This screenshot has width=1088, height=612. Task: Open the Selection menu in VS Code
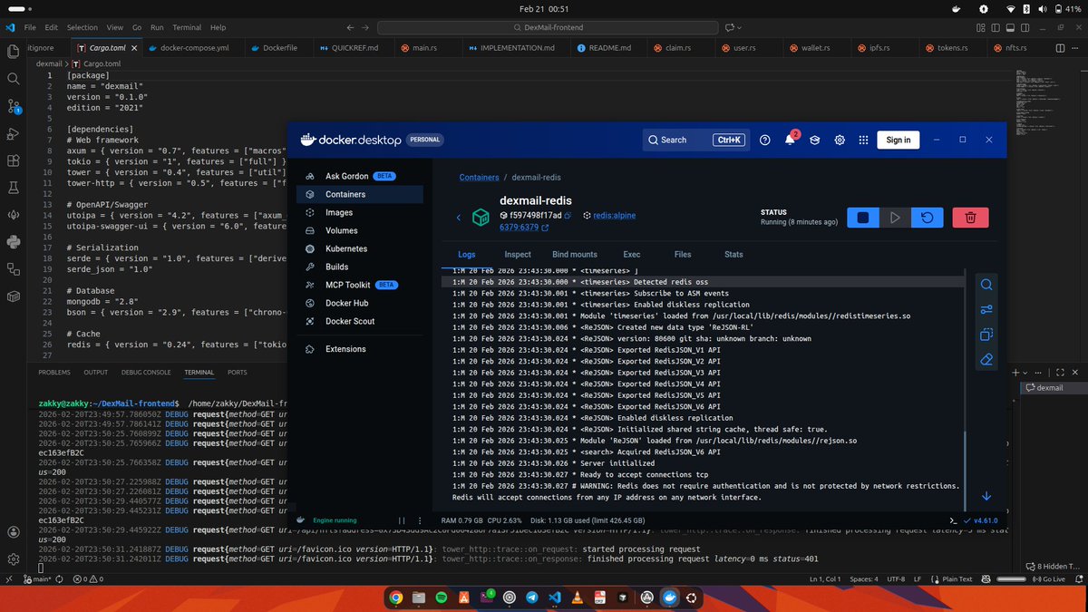[x=83, y=28]
